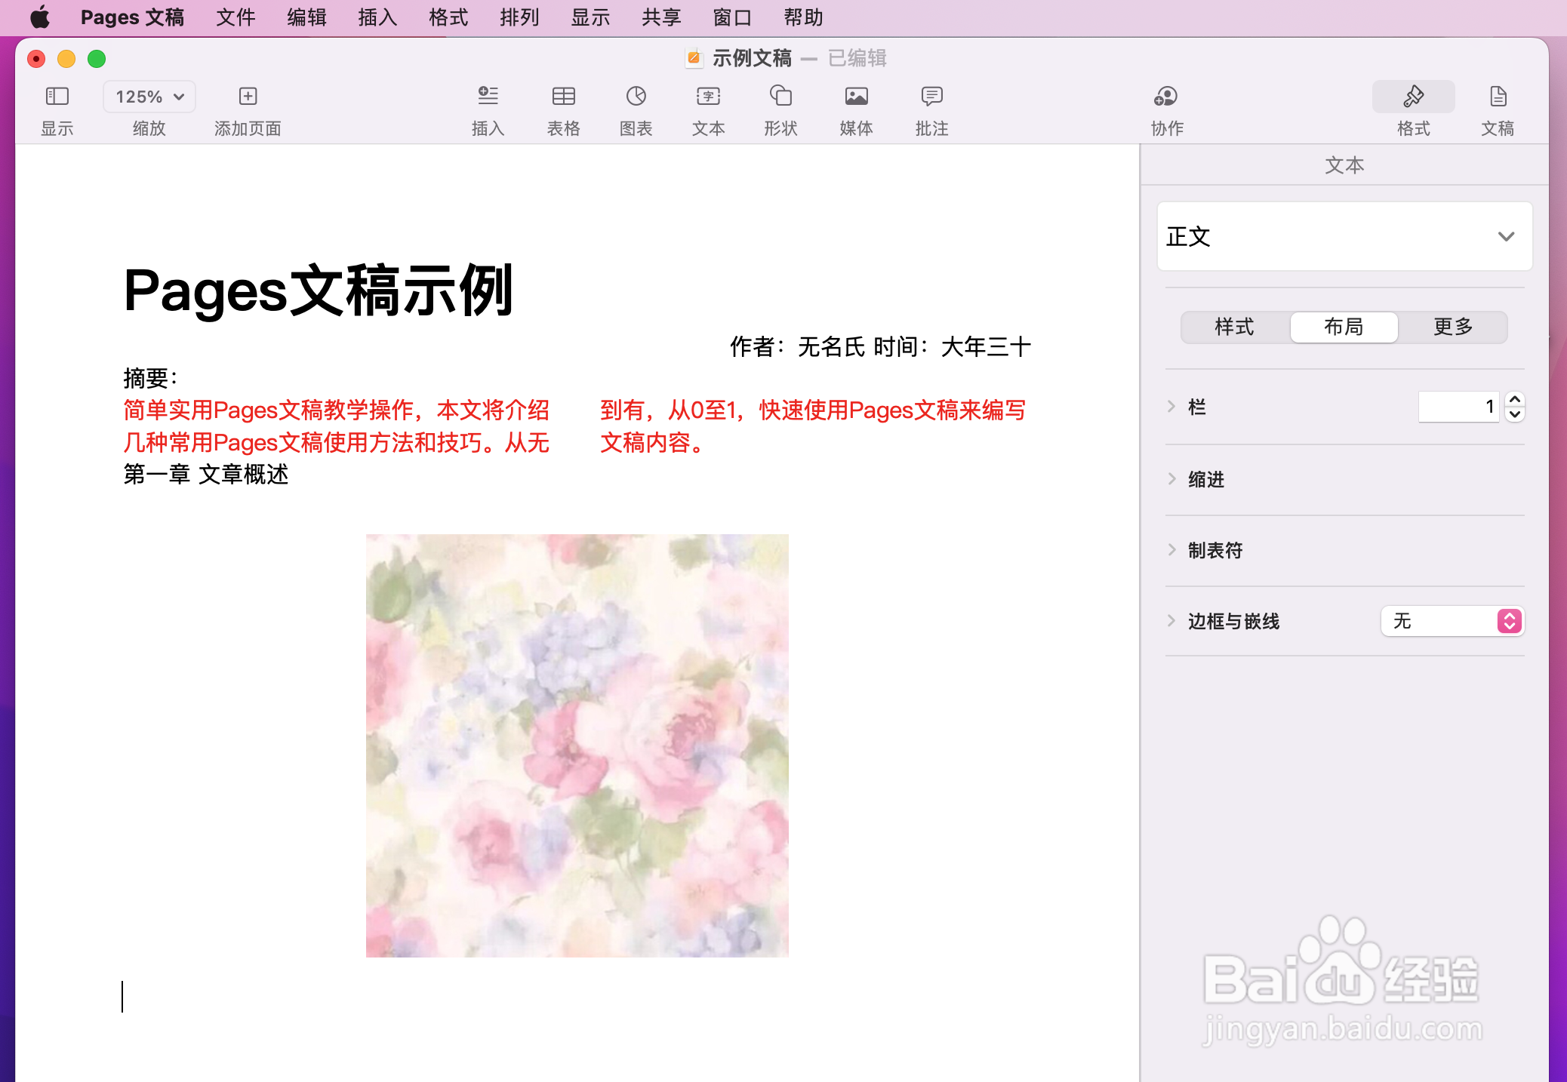Open the 插入 insert toolbar icon
This screenshot has width=1567, height=1082.
pyautogui.click(x=488, y=97)
